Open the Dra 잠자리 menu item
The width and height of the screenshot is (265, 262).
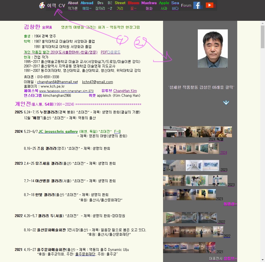tap(100, 6)
